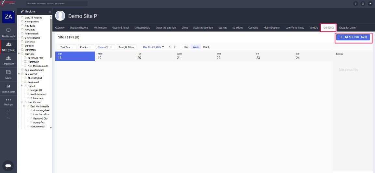Select View All Regions in the tree
This screenshot has height=173, width=375.
click(33, 18)
